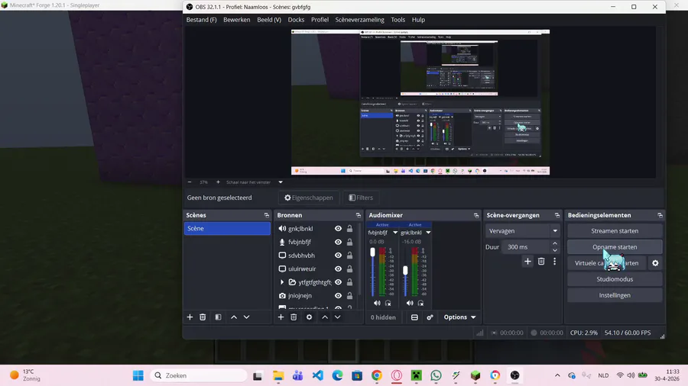Viewport: 688px width, 386px height.
Task: Undock the Audiomixer panel
Action: pos(476,215)
